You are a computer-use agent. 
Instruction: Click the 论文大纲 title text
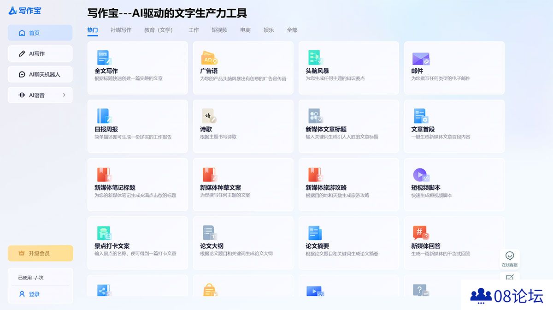tap(212, 246)
